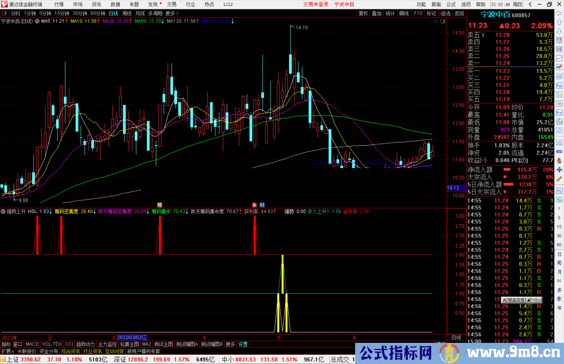Click the trend line chart sidebar icon
Screen dimensions: 564x364
(x=559, y=58)
